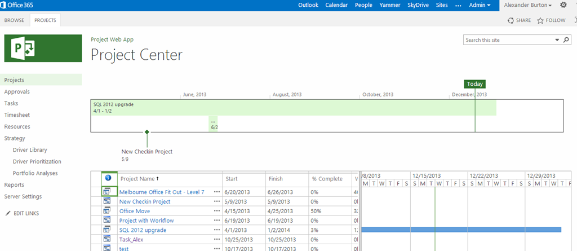Click the Finish column header
This screenshot has width=577, height=251.
click(x=276, y=179)
